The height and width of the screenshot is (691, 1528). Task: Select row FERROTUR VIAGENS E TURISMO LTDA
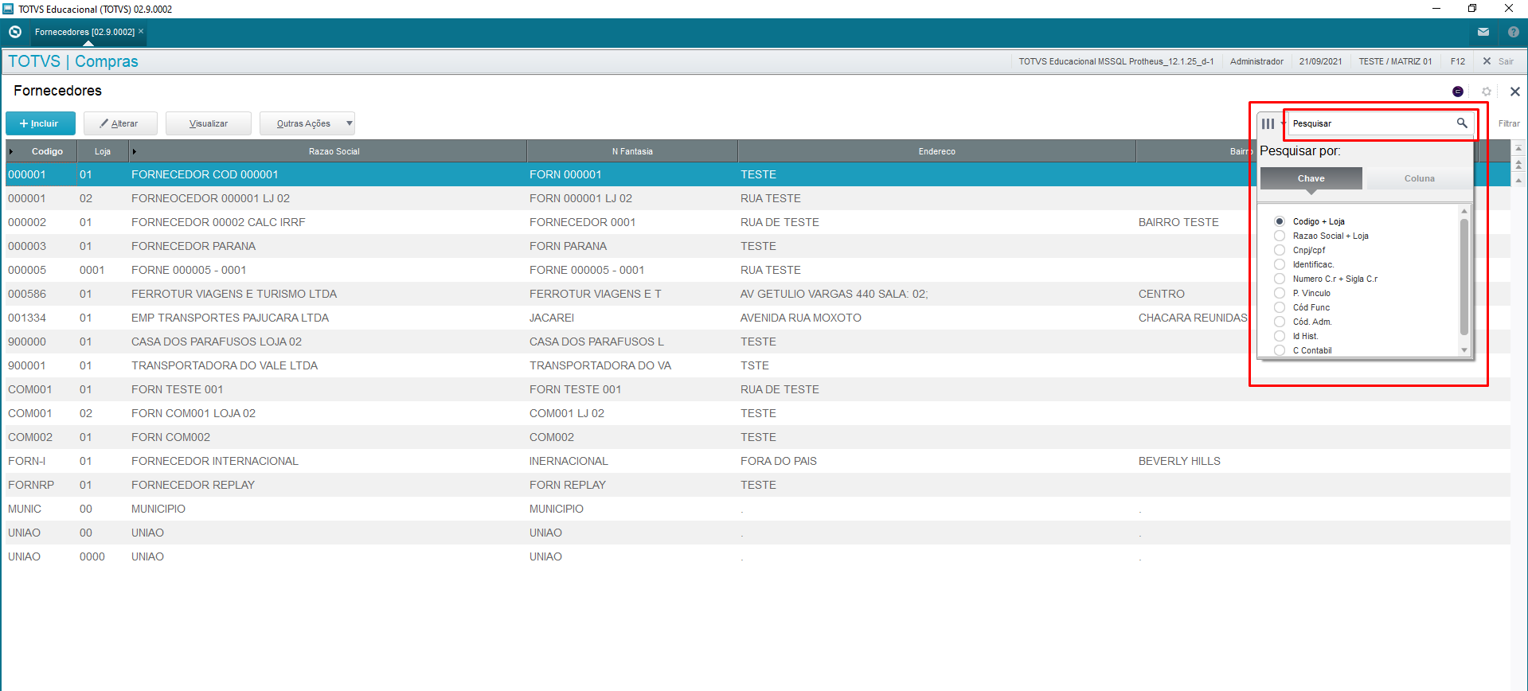coord(758,294)
